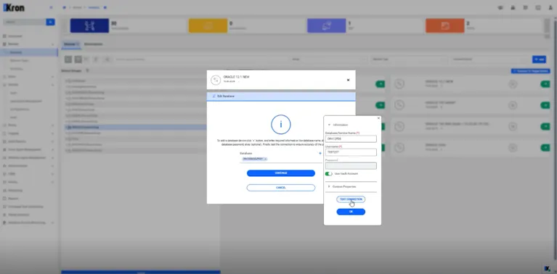This screenshot has height=274, width=557.
Task: Click the purple summary card icon
Action: (x=327, y=25)
